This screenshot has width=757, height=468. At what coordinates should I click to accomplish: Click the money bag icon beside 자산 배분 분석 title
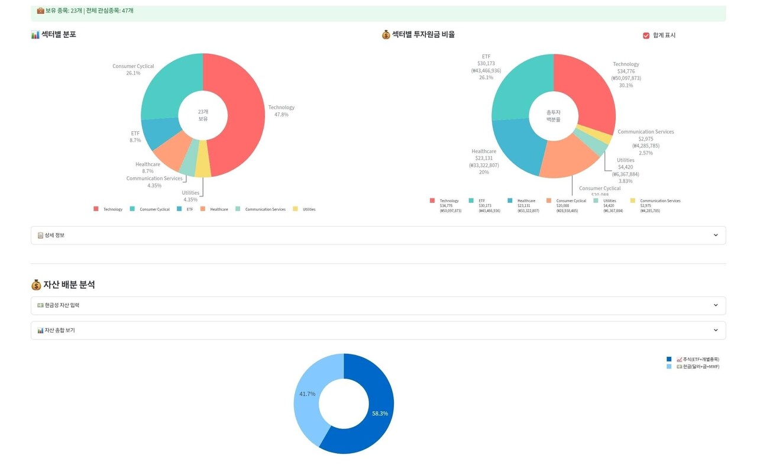pos(36,284)
